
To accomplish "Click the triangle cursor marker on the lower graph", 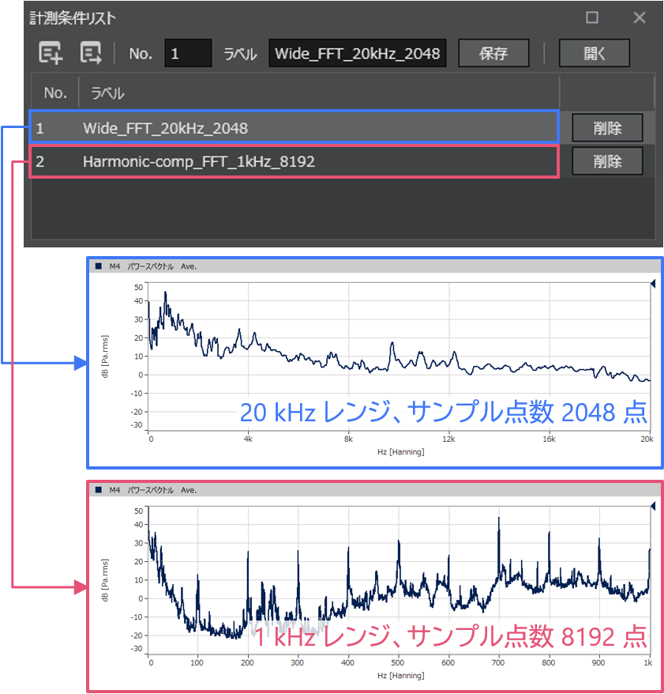I will click(x=652, y=506).
